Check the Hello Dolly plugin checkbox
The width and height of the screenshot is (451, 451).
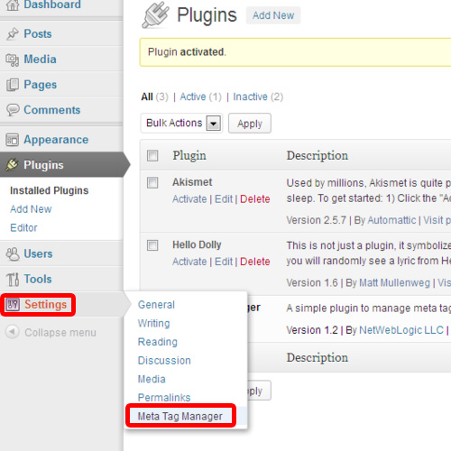point(152,245)
